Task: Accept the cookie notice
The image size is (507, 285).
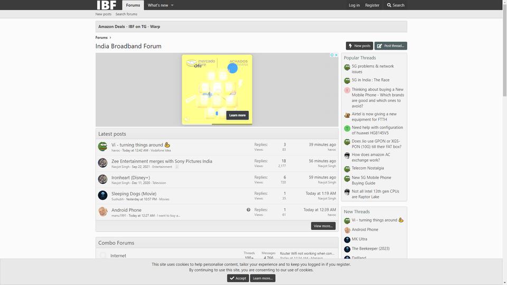Action: coord(238,278)
